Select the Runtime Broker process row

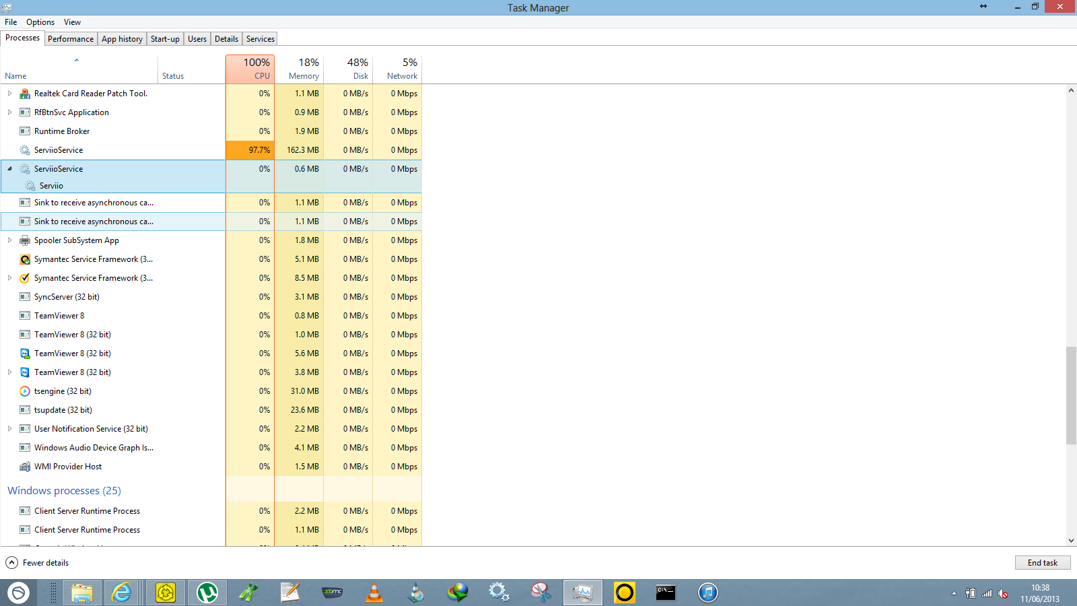pos(211,131)
